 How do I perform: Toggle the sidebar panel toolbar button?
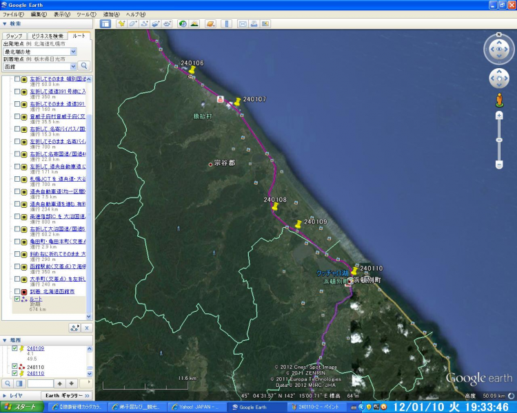point(105,23)
